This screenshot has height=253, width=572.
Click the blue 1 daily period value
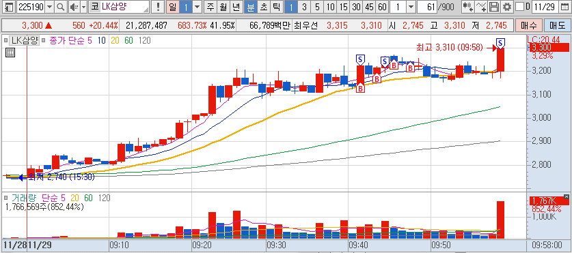(x=186, y=7)
